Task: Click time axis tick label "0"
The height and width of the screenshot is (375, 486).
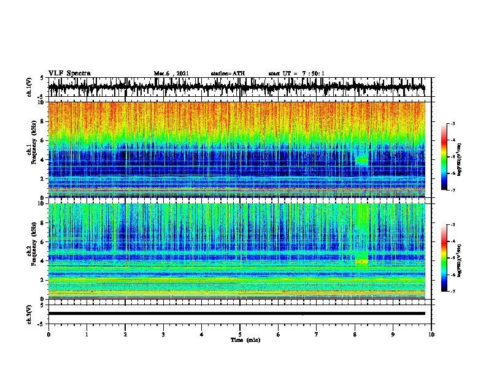Action: [x=48, y=335]
